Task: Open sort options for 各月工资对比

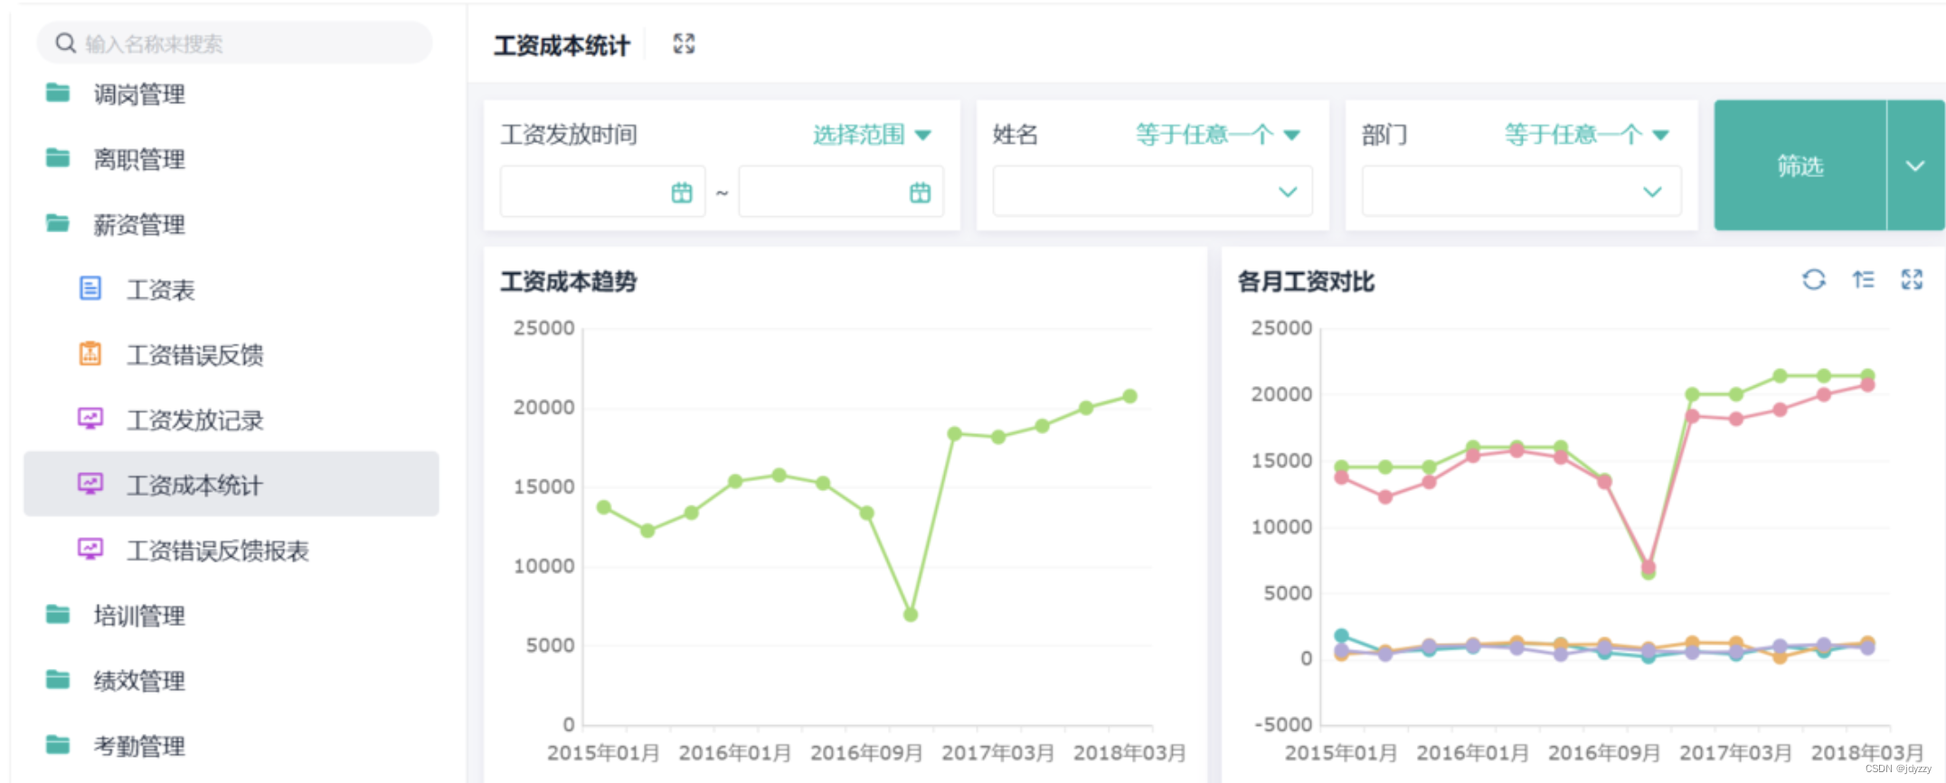Action: pos(1863,279)
